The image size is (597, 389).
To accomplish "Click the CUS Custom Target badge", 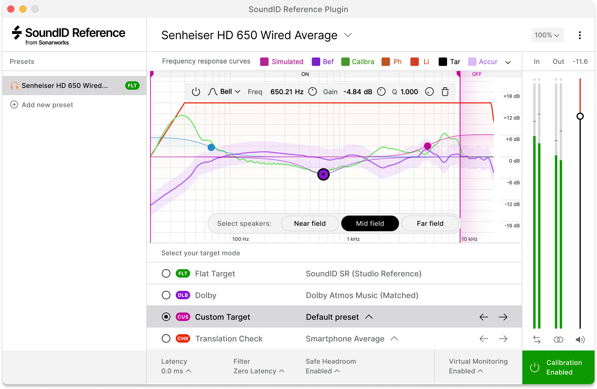I will pyautogui.click(x=183, y=317).
